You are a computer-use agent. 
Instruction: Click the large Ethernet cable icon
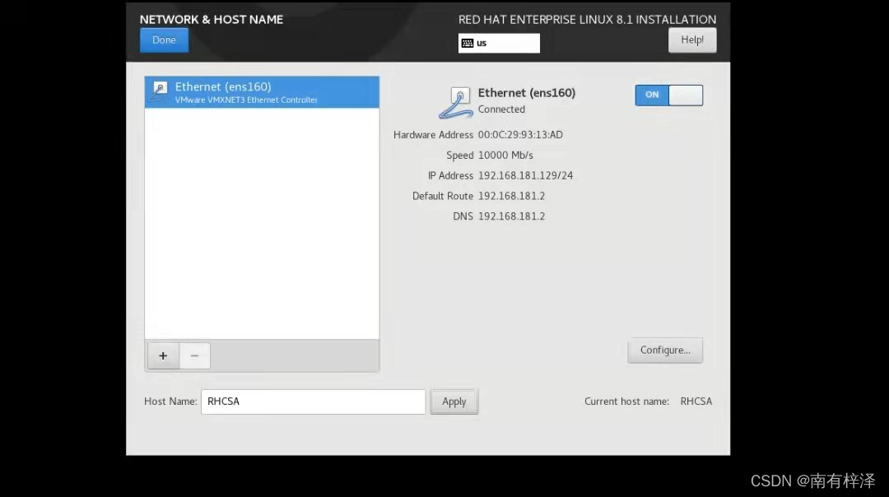[456, 103]
